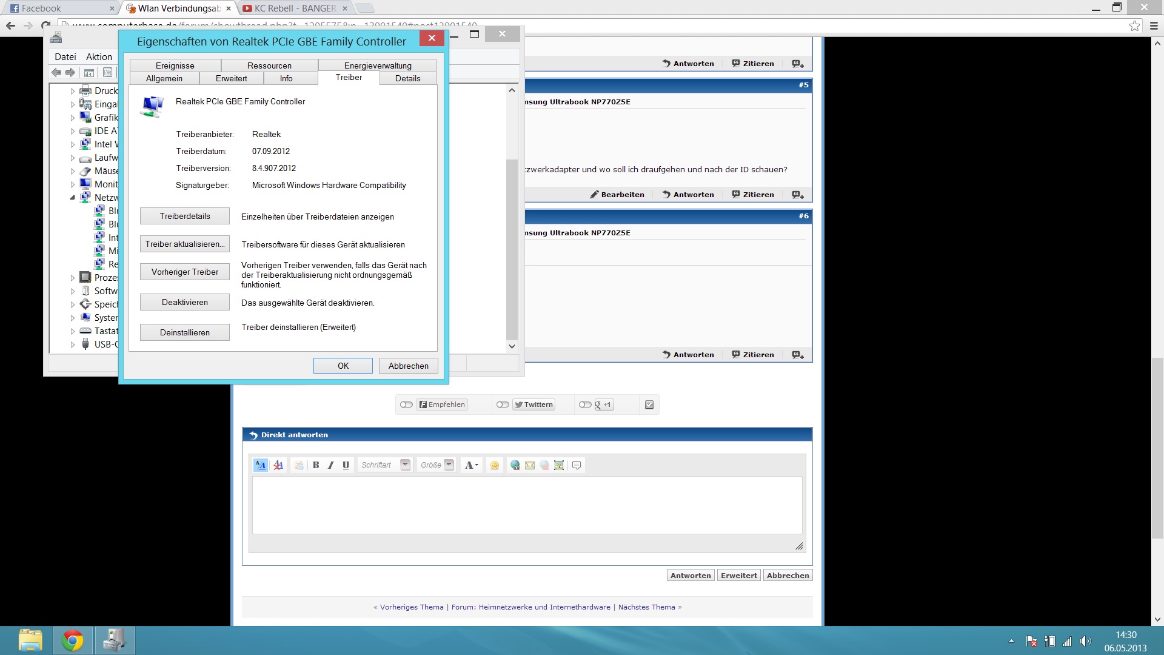Click inside the reply message text area
The height and width of the screenshot is (655, 1164).
click(x=526, y=505)
